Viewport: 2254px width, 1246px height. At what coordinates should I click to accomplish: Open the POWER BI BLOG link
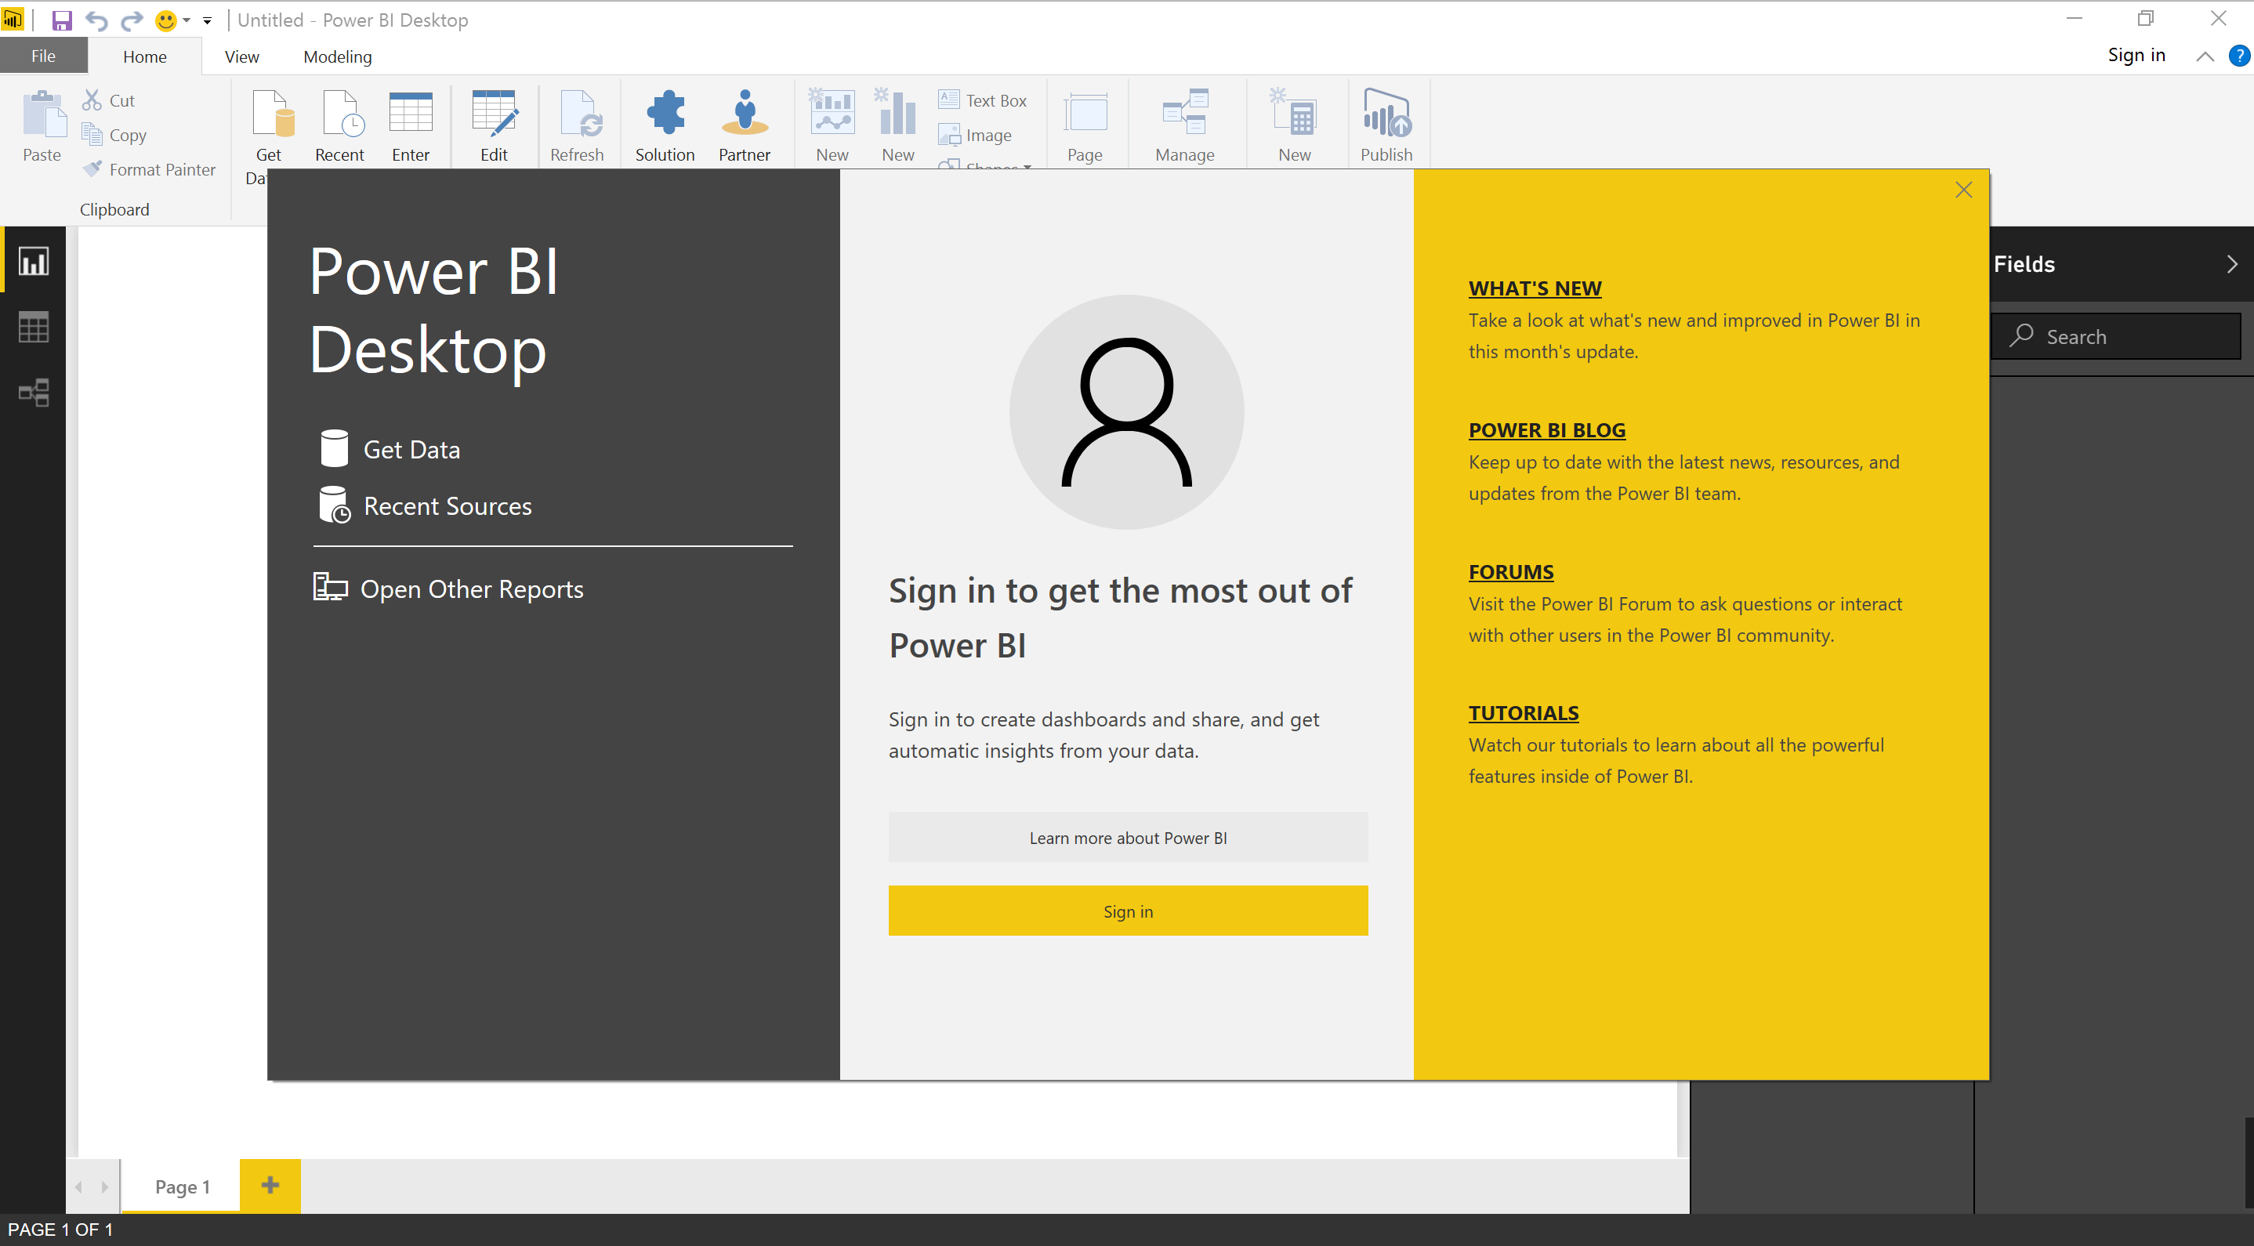1547,429
